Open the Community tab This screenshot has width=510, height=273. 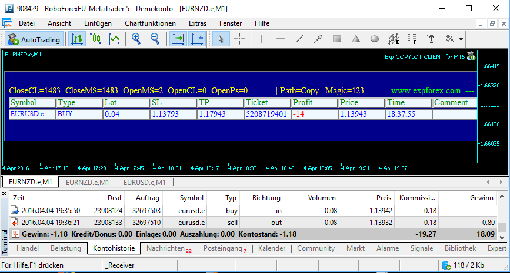pyautogui.click(x=316, y=248)
